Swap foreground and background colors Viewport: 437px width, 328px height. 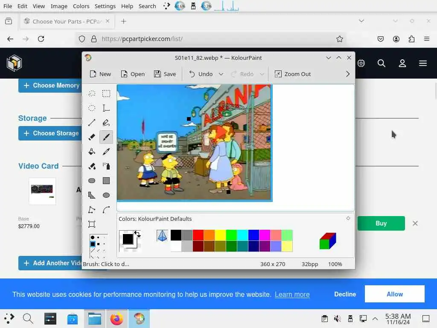click(137, 234)
